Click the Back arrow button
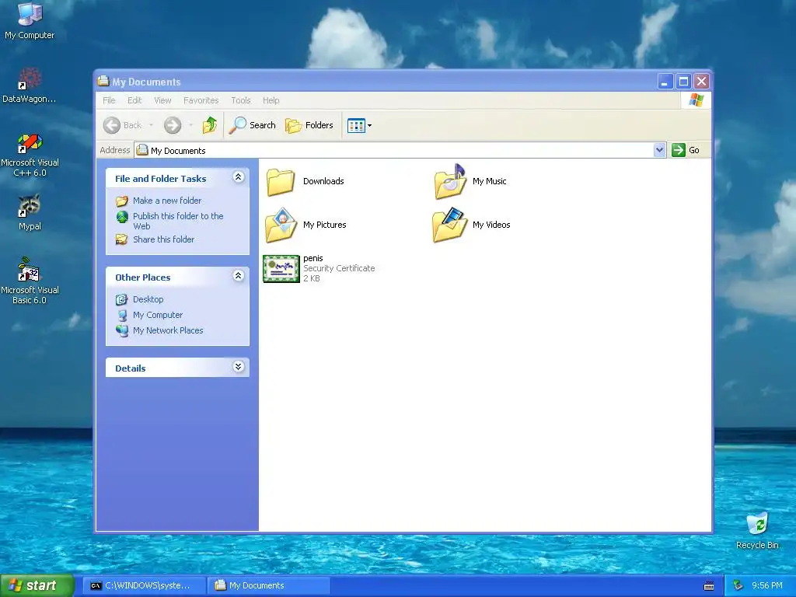 (112, 125)
